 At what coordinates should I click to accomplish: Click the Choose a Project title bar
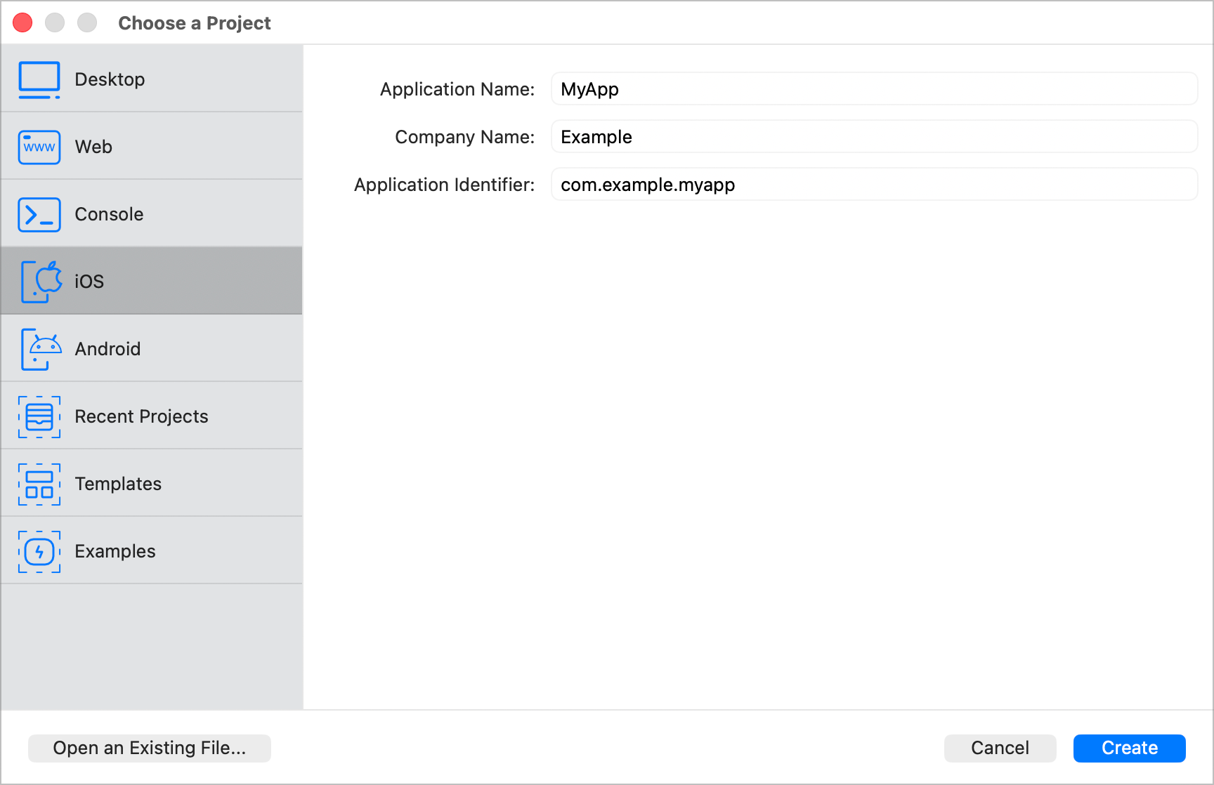[x=195, y=22]
